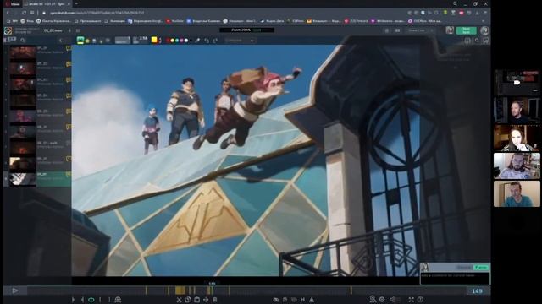Image resolution: width=542 pixels, height=304 pixels.
Task: Open the YouTube bookmark
Action: coord(175,21)
